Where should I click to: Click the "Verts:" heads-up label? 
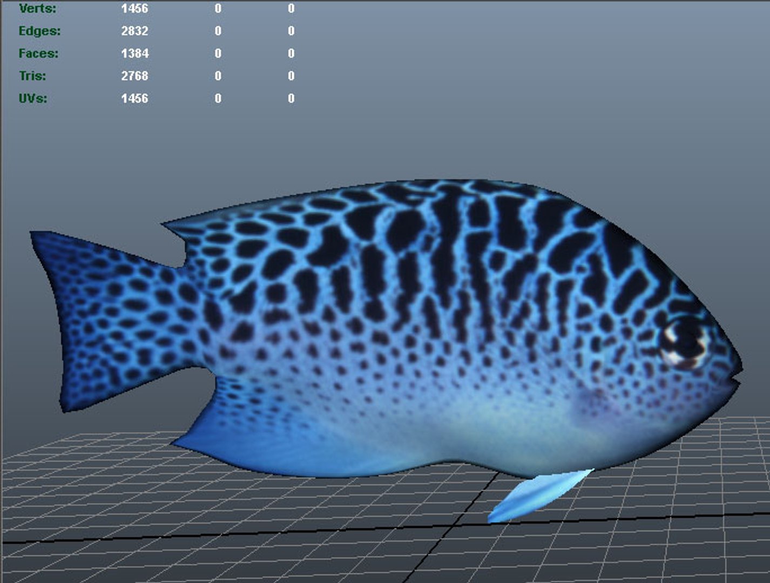click(37, 9)
